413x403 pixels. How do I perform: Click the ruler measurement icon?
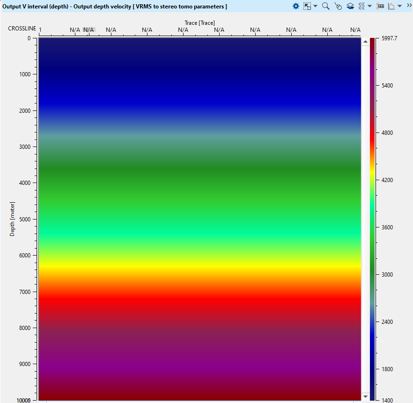(380, 6)
